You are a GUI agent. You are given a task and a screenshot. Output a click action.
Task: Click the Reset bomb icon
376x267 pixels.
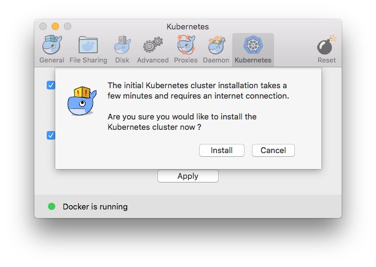click(x=326, y=49)
